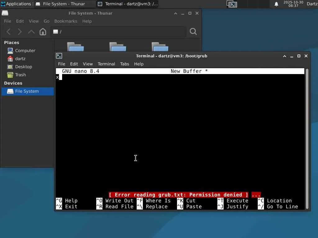
Task: Open Terminal window Help menu
Action: coord(139,64)
